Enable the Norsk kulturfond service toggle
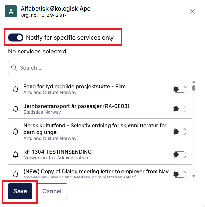The image size is (205, 207). tap(180, 132)
